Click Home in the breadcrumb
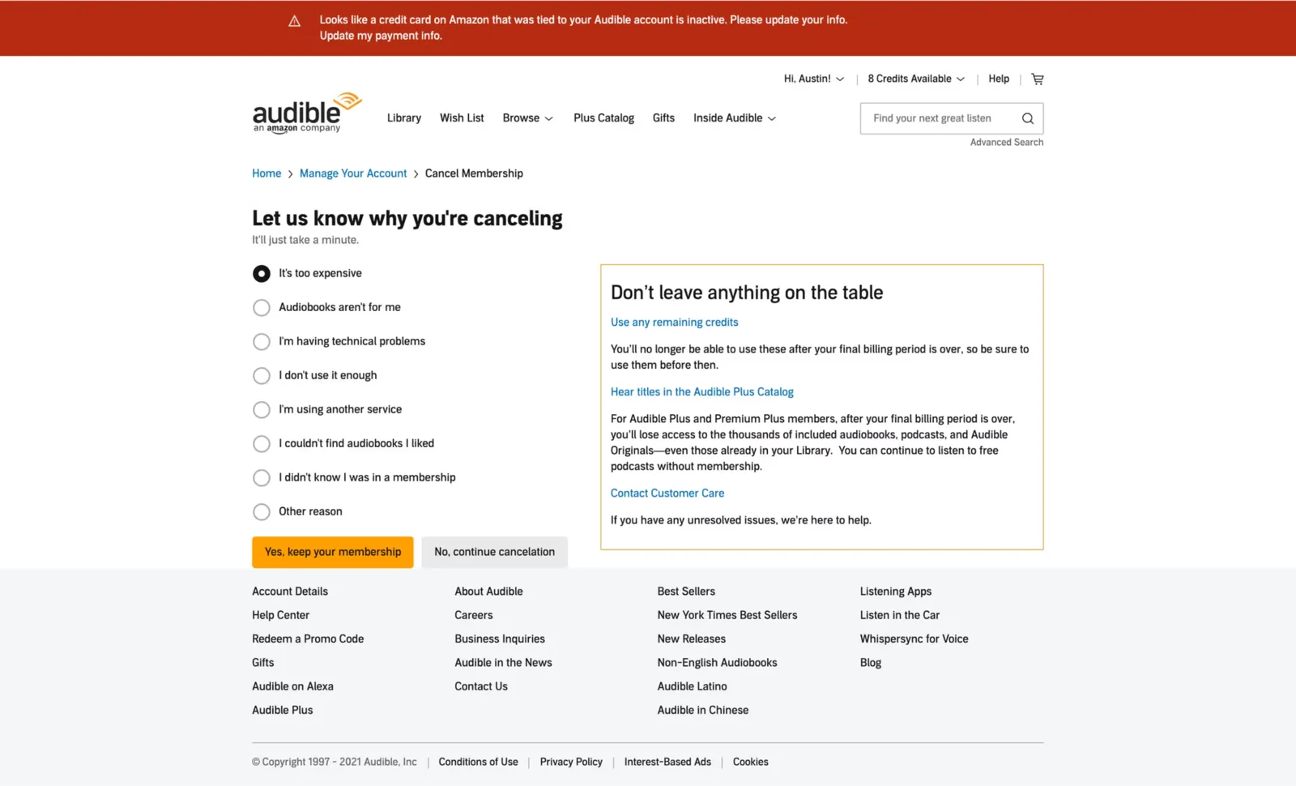1296x786 pixels. pyautogui.click(x=266, y=173)
